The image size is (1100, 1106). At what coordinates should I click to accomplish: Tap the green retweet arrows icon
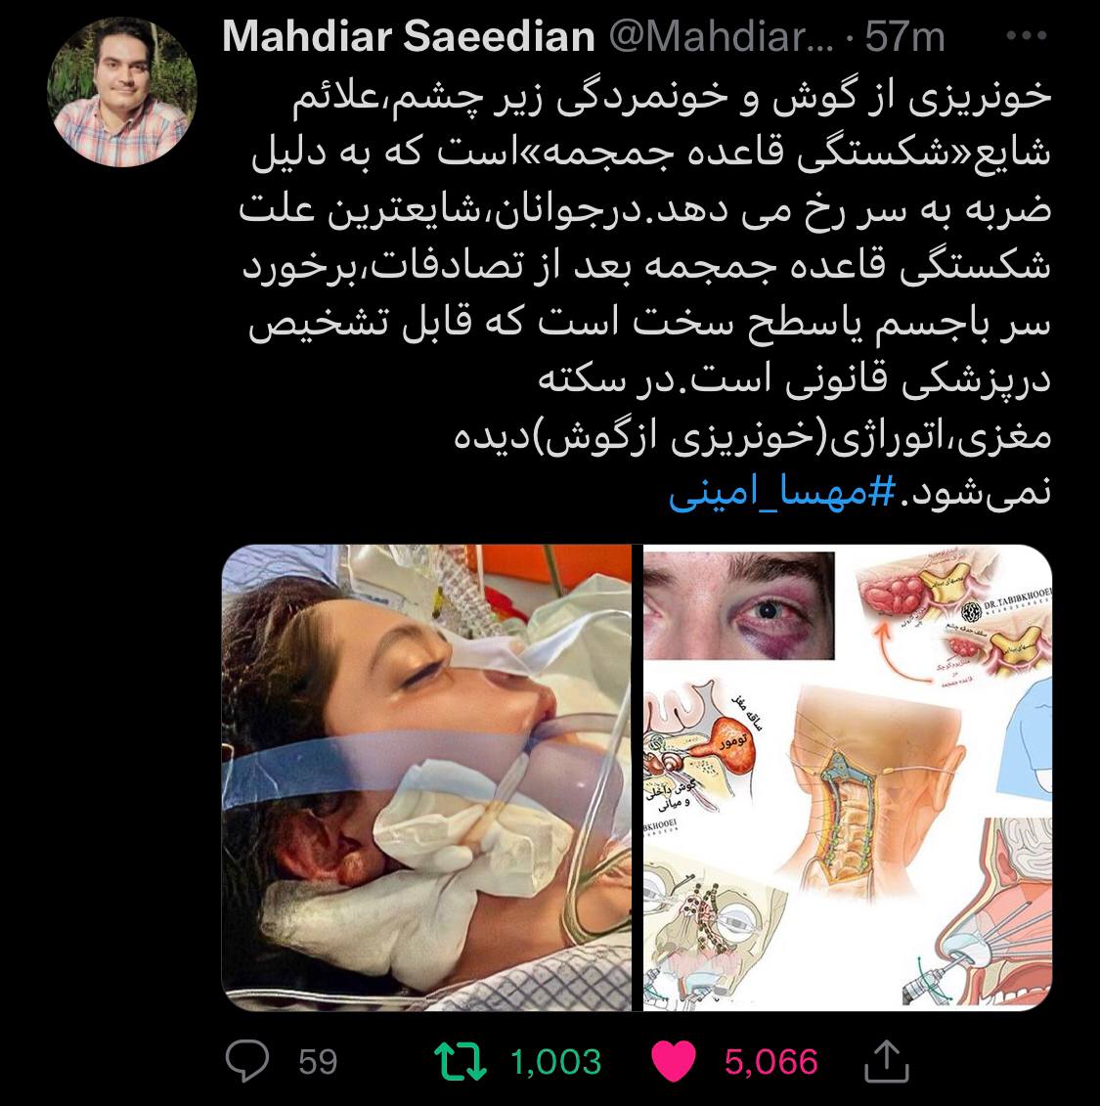coord(460,1062)
